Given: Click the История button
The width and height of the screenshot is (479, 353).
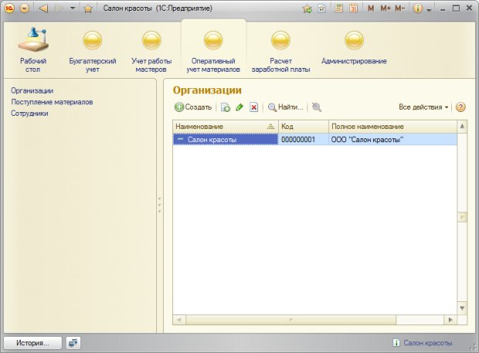Looking at the screenshot, I should click(x=32, y=342).
